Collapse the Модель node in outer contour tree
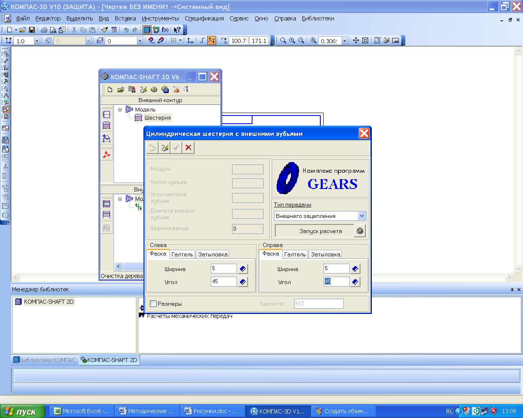The image size is (523, 418). (x=120, y=109)
